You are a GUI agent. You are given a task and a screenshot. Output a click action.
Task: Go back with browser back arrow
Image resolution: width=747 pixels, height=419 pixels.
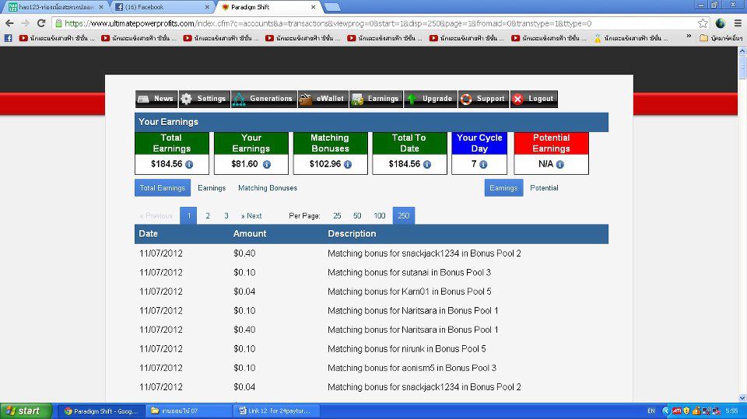[9, 23]
